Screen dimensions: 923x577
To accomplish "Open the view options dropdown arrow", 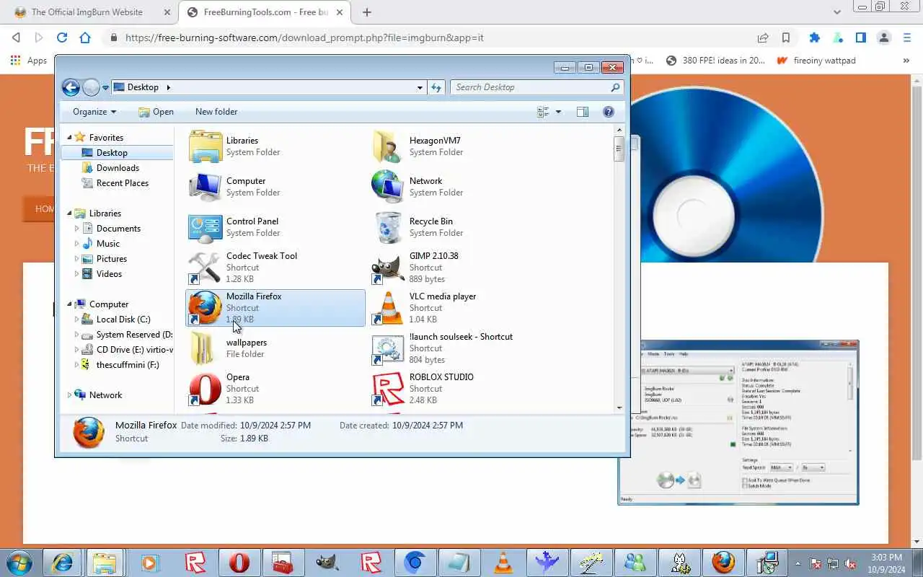I will click(558, 112).
